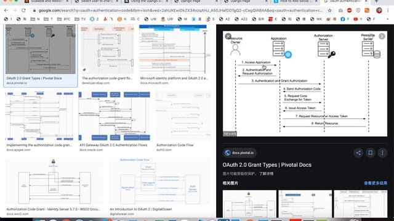
Task: Open the red 'E' bookmark
Action: [x=272, y=19]
